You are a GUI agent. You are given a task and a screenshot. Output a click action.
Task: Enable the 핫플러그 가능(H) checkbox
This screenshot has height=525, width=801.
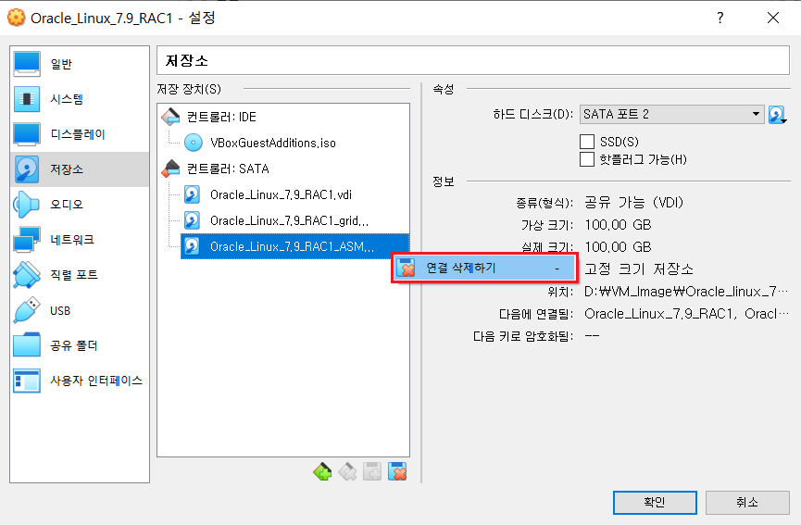pos(587,159)
